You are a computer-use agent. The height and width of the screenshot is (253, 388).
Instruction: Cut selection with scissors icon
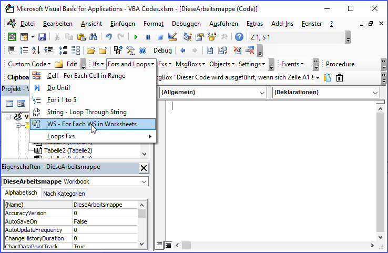[57, 37]
